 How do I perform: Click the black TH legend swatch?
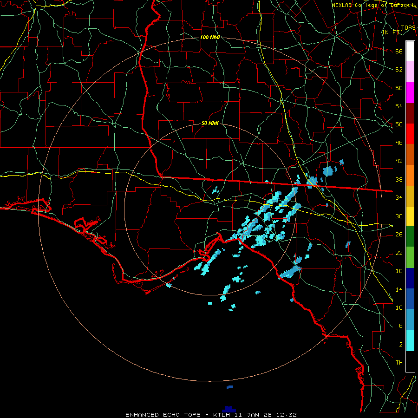pyautogui.click(x=410, y=361)
